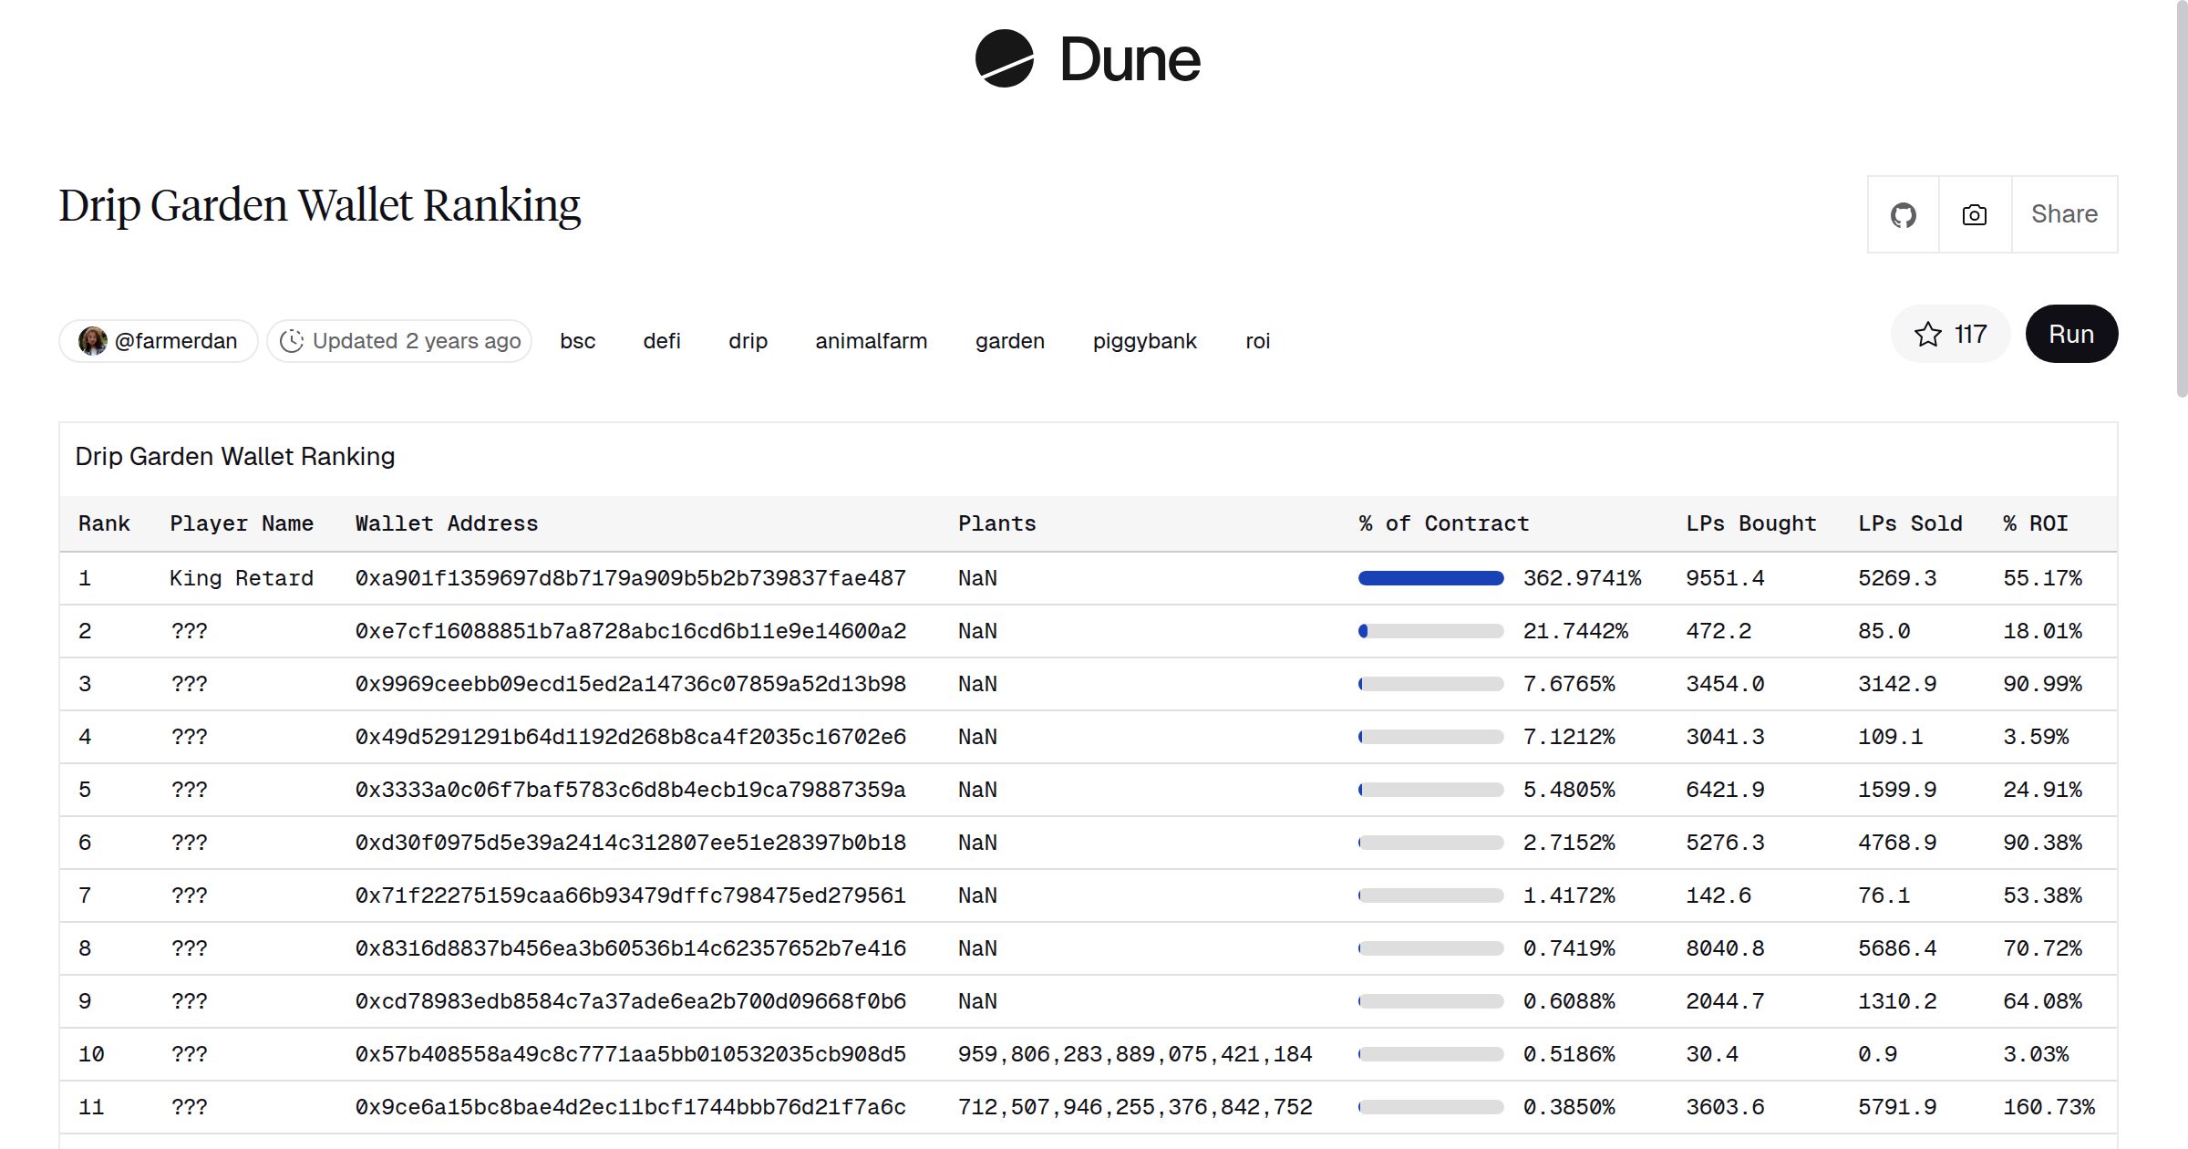Screen dimensions: 2188x1149
Task: Click the Dune logo icon
Action: pos(1003,59)
